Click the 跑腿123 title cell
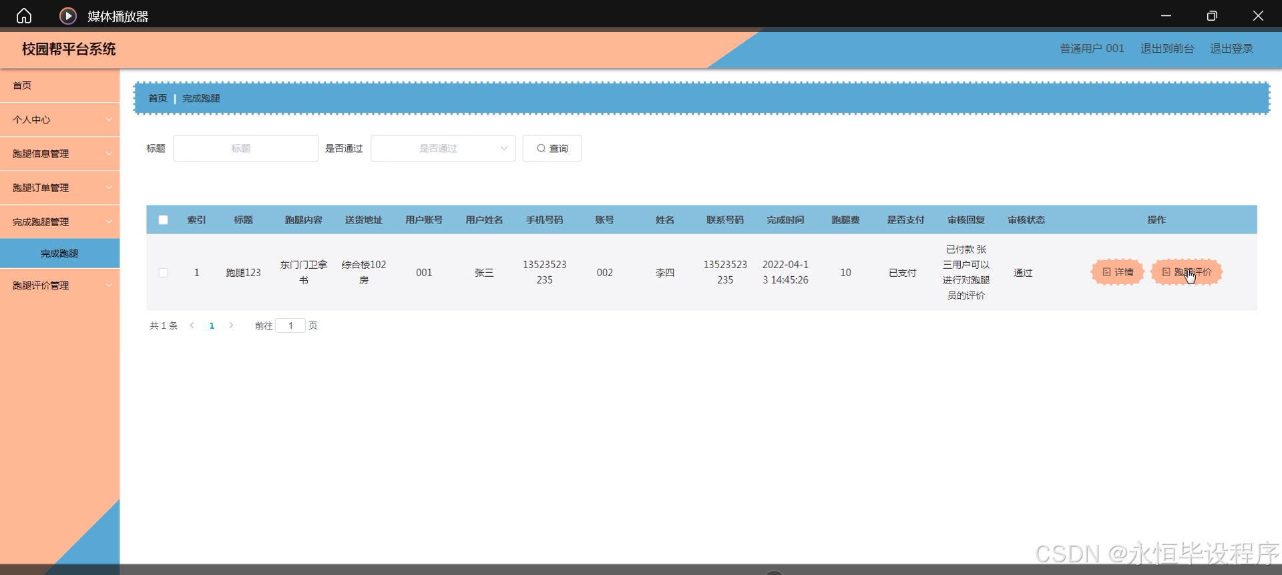 pos(243,272)
